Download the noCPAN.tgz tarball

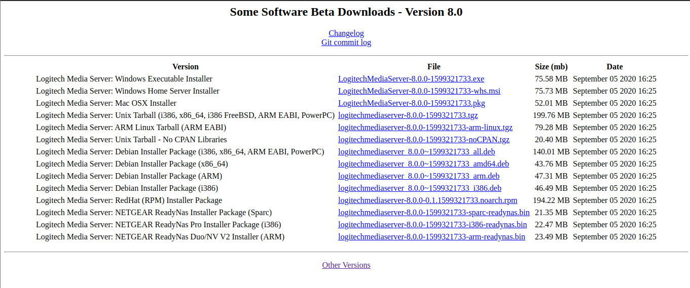(x=424, y=140)
